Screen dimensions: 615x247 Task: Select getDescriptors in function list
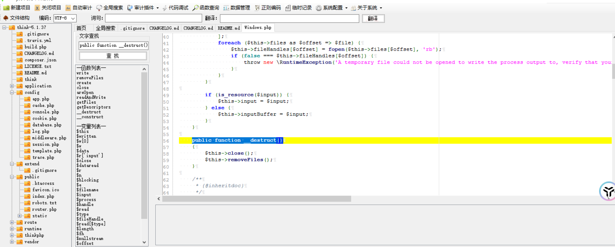coord(94,107)
